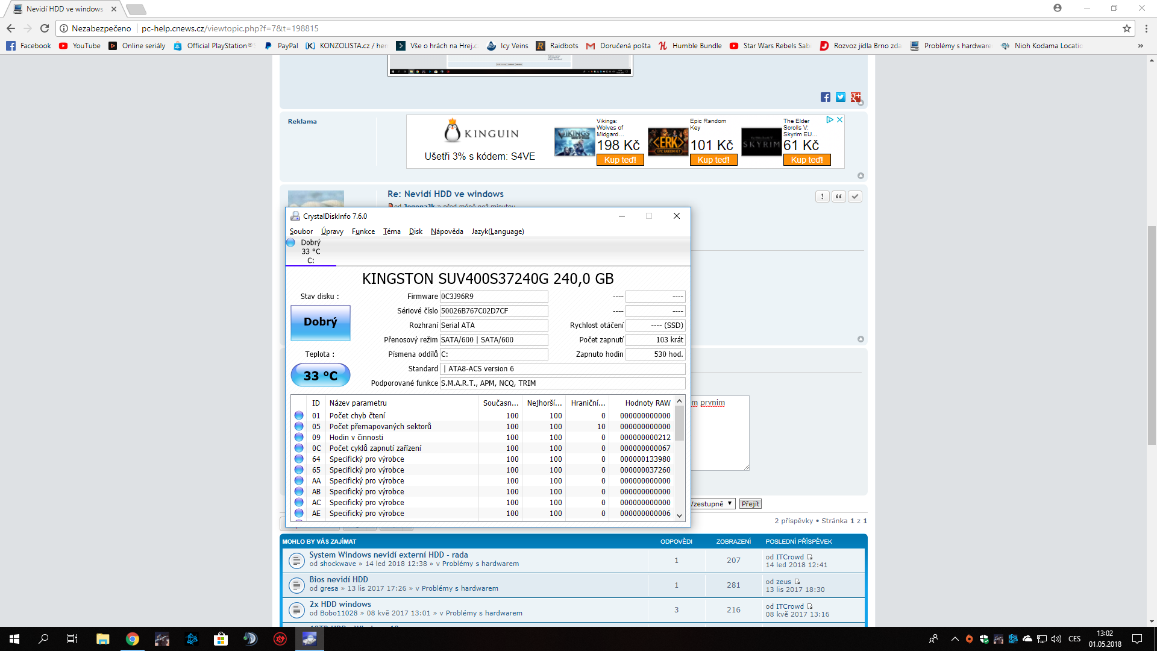Reload the page in Chrome
The height and width of the screenshot is (651, 1157).
[45, 28]
